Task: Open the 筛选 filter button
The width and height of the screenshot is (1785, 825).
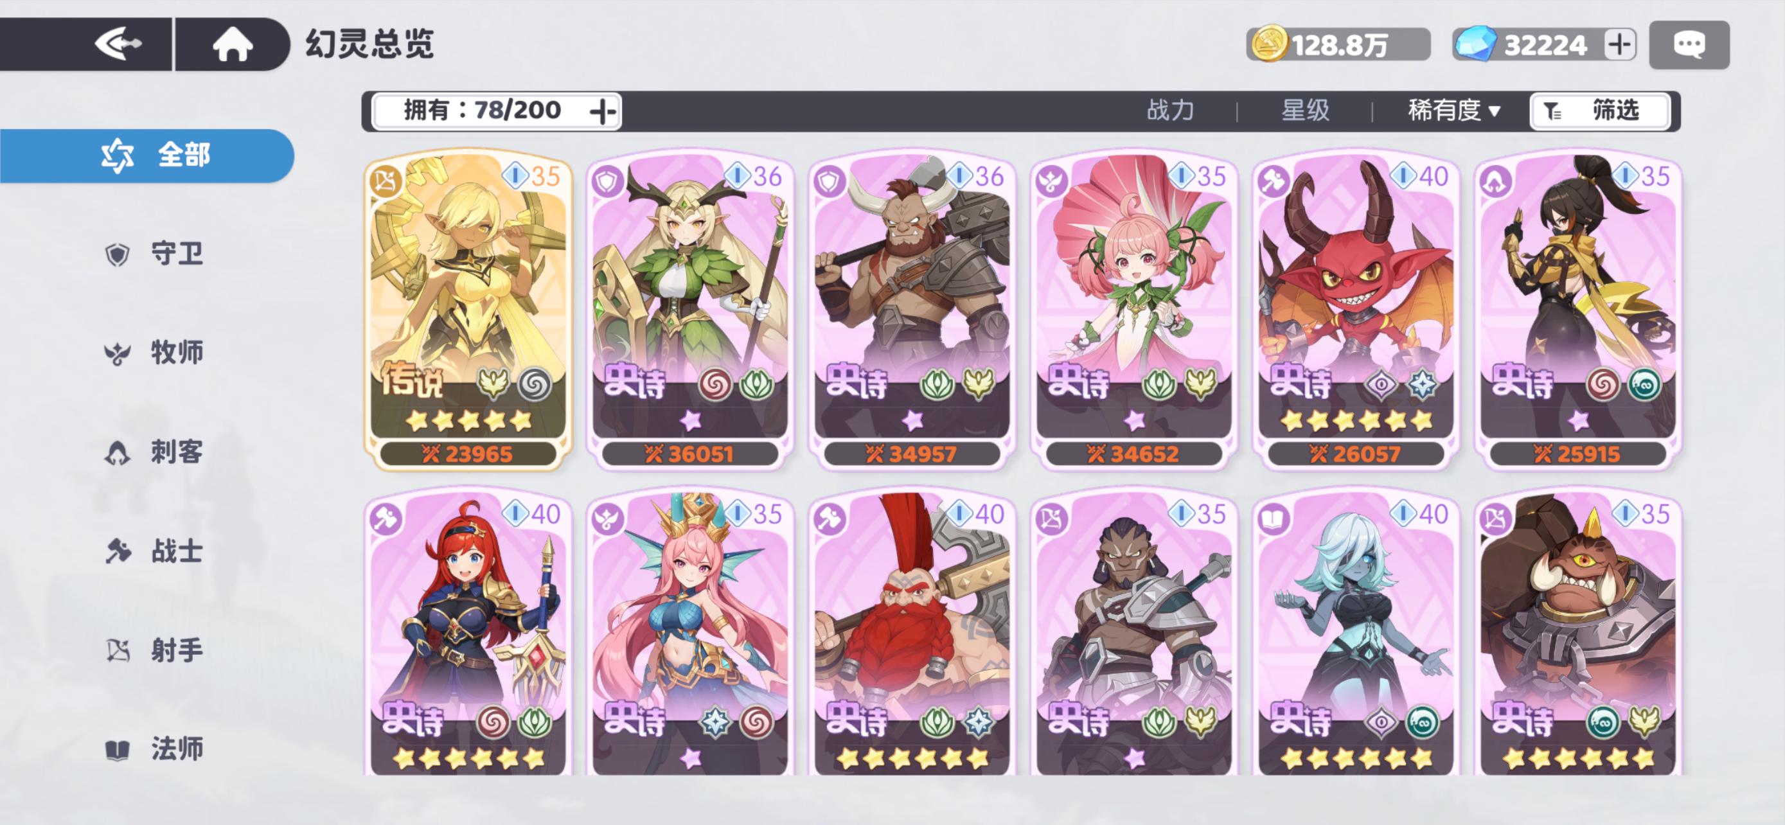Action: (1600, 111)
